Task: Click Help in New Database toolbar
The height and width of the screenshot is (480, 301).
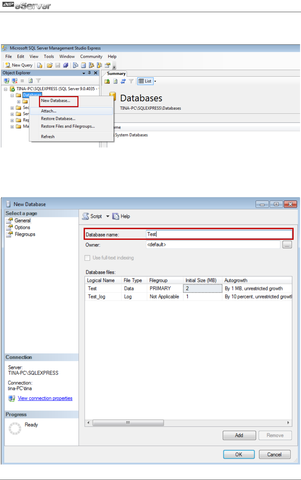Action: [x=121, y=216]
